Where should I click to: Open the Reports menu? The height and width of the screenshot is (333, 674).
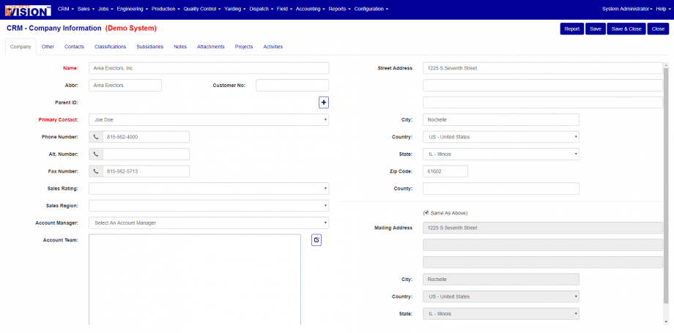pos(340,9)
